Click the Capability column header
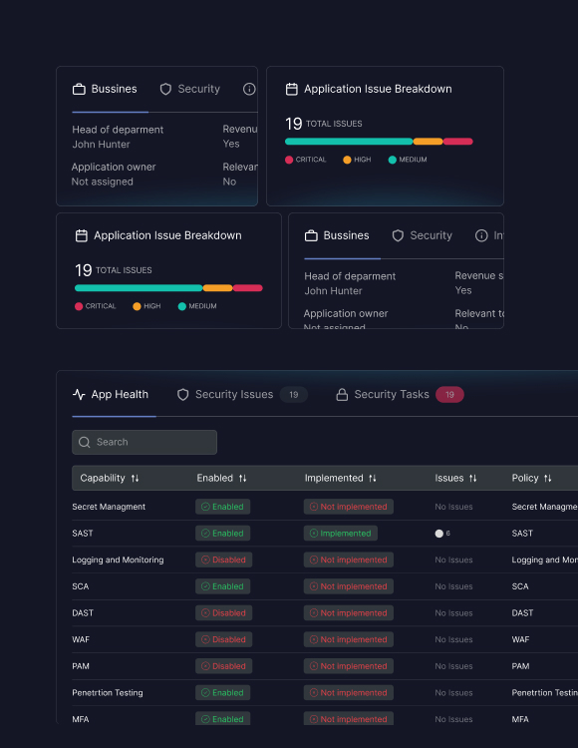Screen dimensions: 578x748 tap(103, 478)
